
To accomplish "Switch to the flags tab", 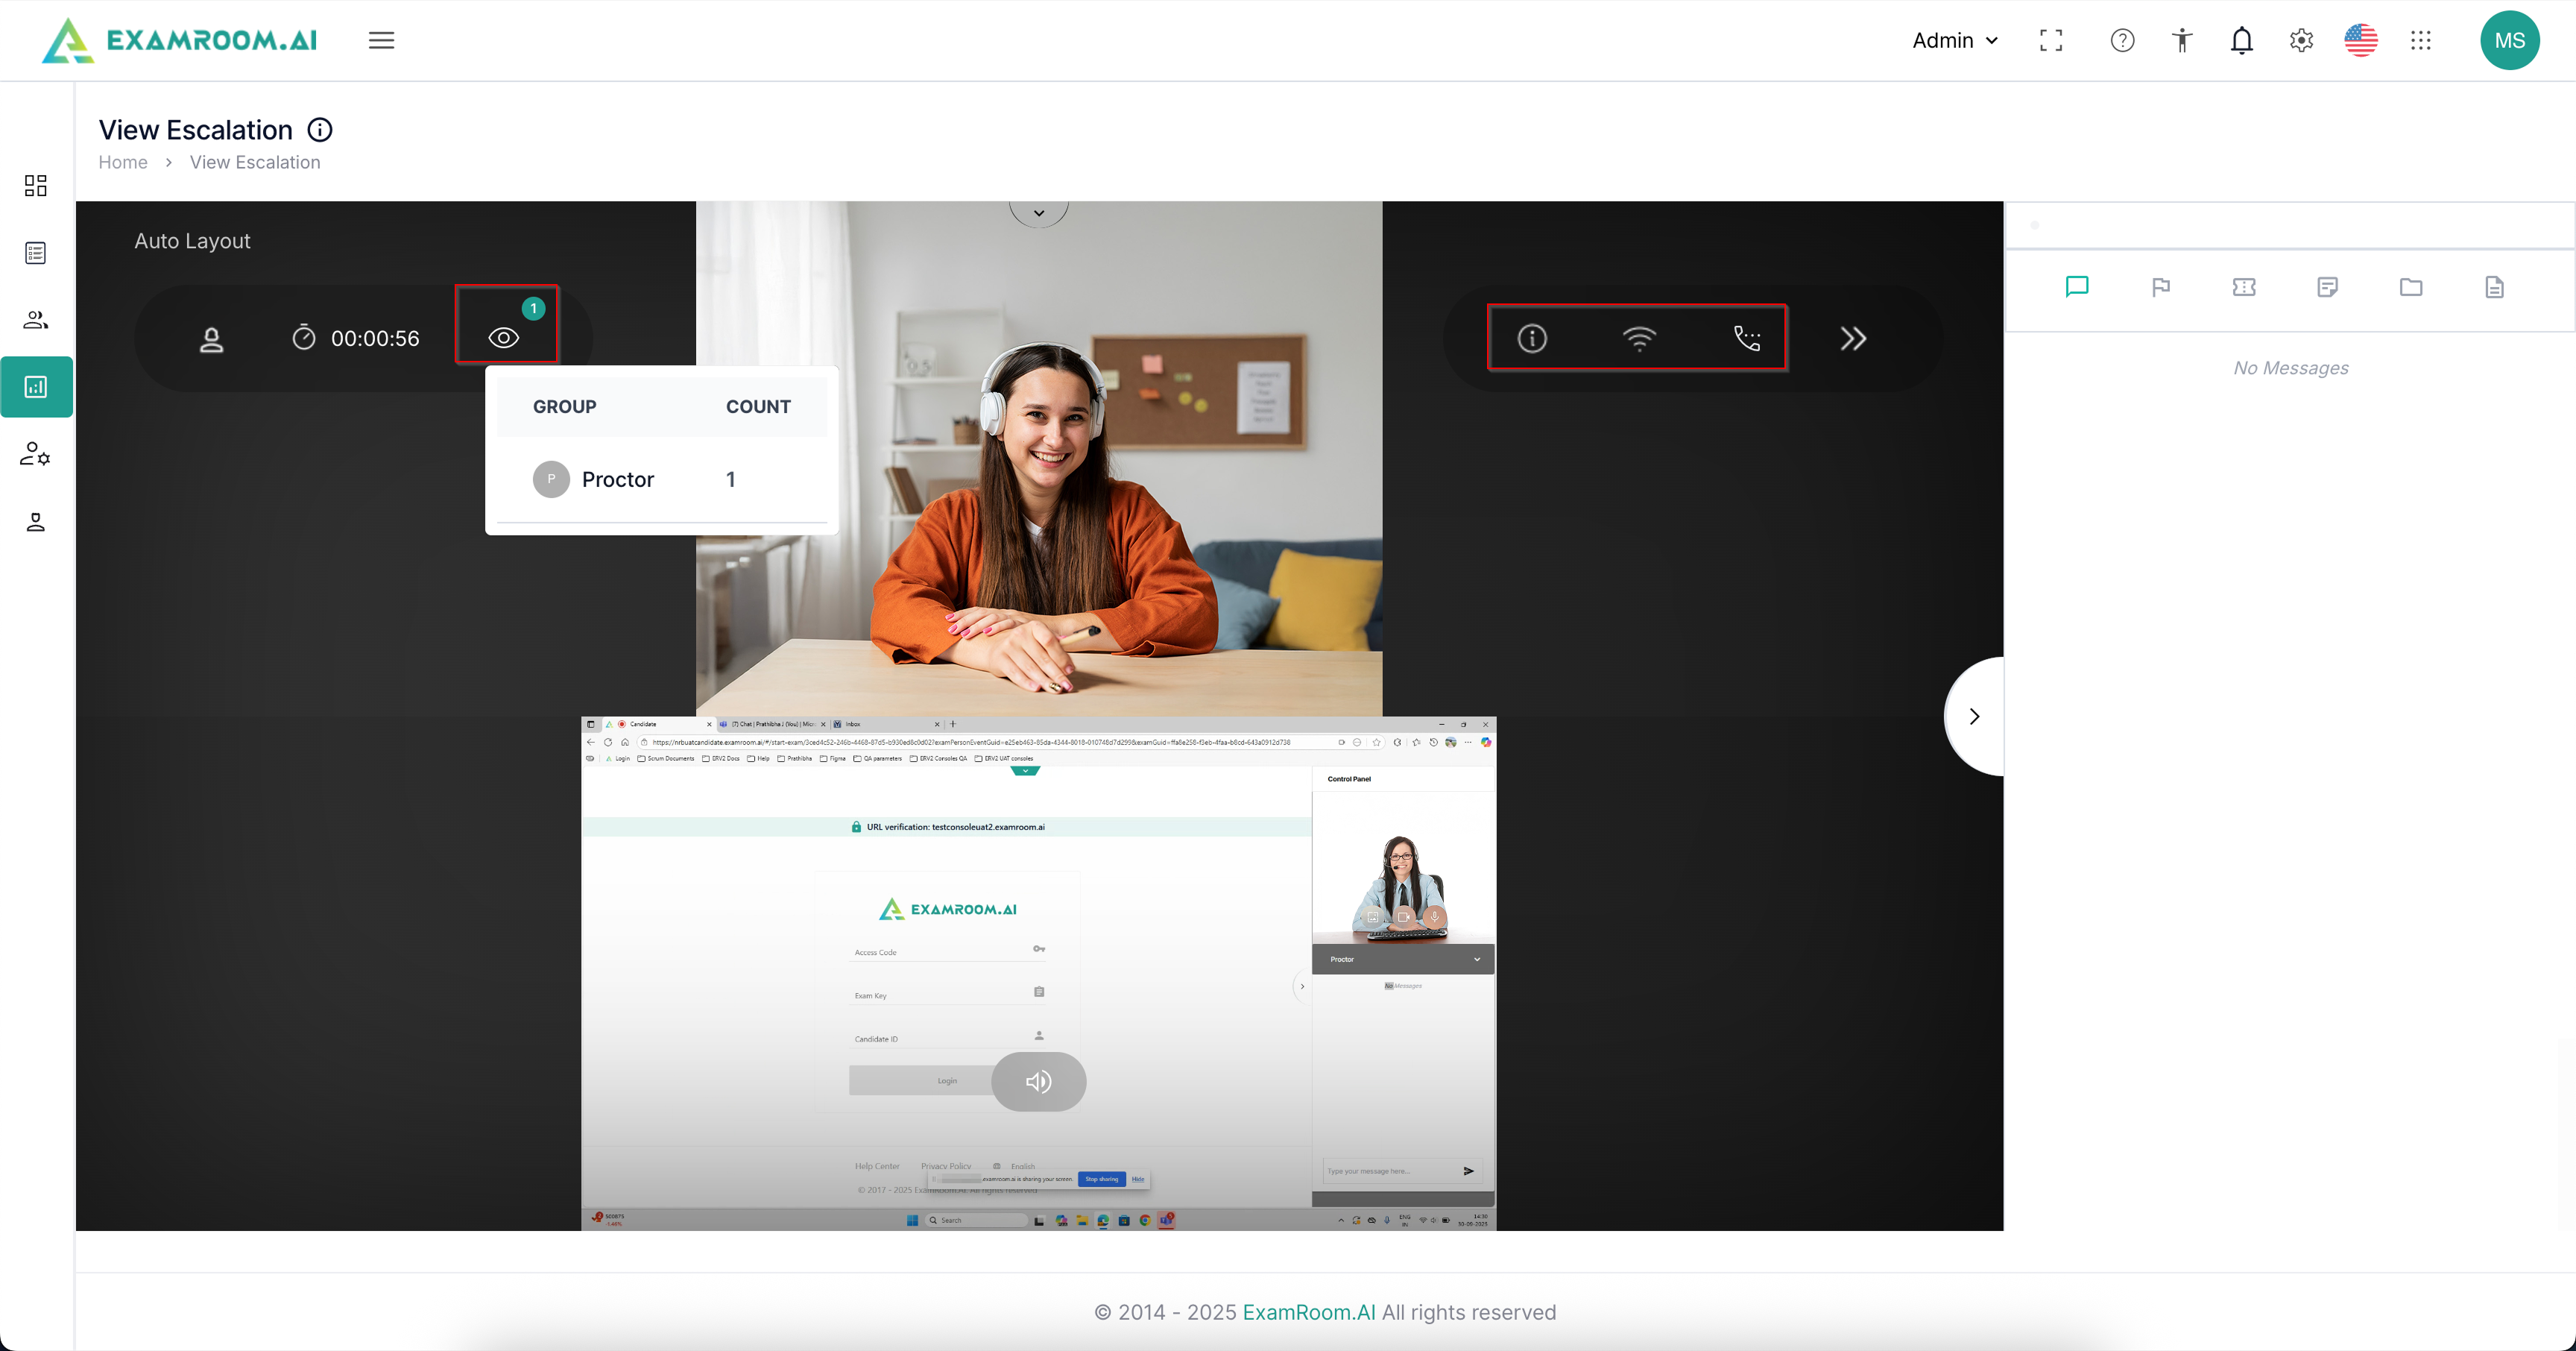I will [2160, 287].
